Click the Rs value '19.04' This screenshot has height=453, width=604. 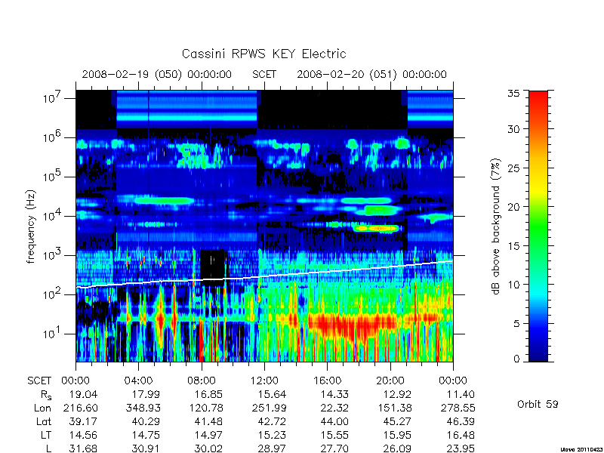point(83,394)
